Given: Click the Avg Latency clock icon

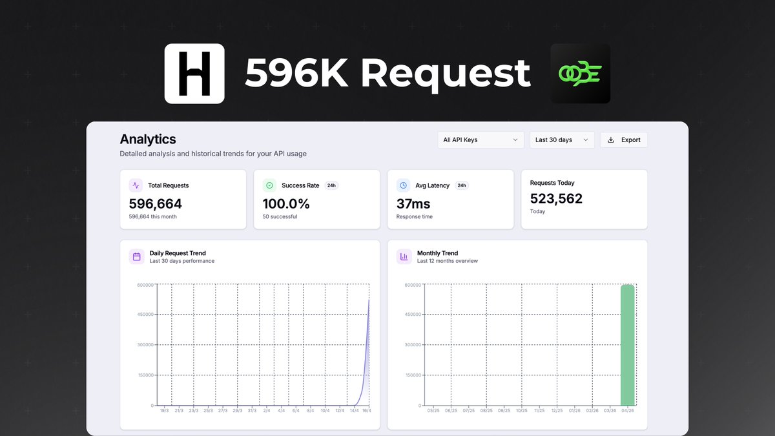Looking at the screenshot, I should click(403, 185).
